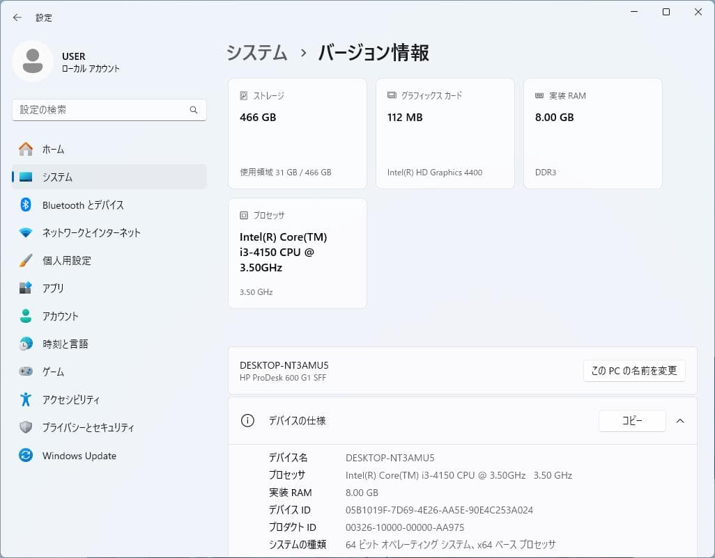Screen dimensions: 715x558
Task: Open the プロセッサ Intel Core i3 card
Action: pyautogui.click(x=298, y=253)
